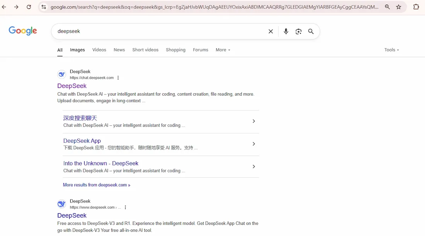Bookmark this page with the star icon
Screen dimensions: 425x236
[x=398, y=7]
